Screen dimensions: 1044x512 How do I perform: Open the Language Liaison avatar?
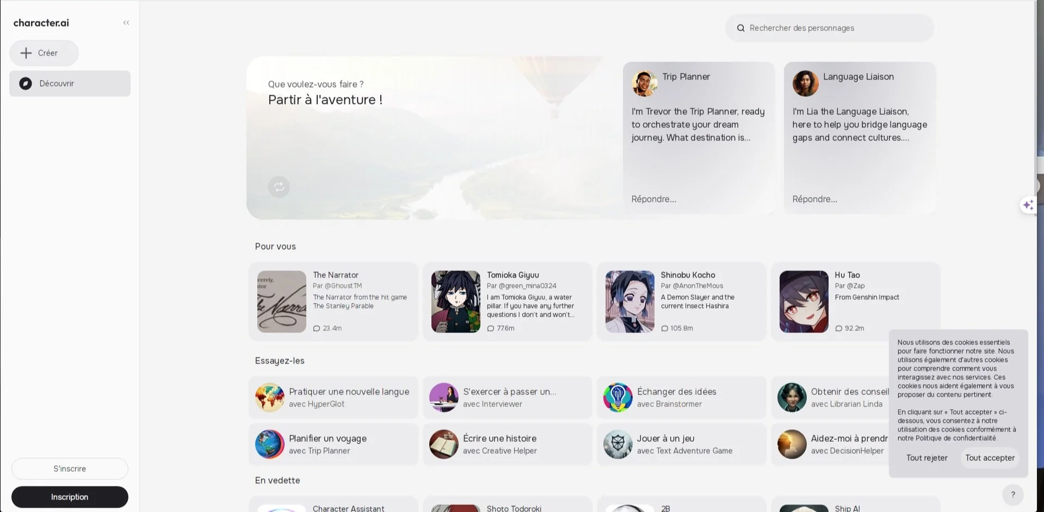click(x=806, y=83)
